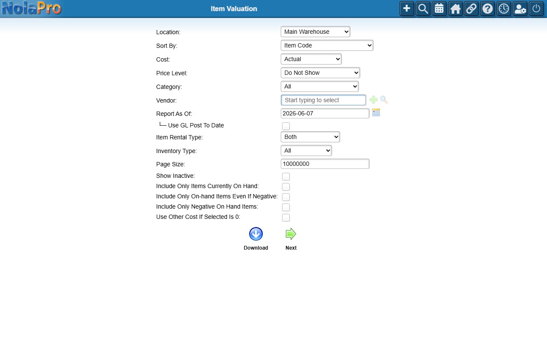Click the Download text label
547x342 pixels.
point(256,248)
